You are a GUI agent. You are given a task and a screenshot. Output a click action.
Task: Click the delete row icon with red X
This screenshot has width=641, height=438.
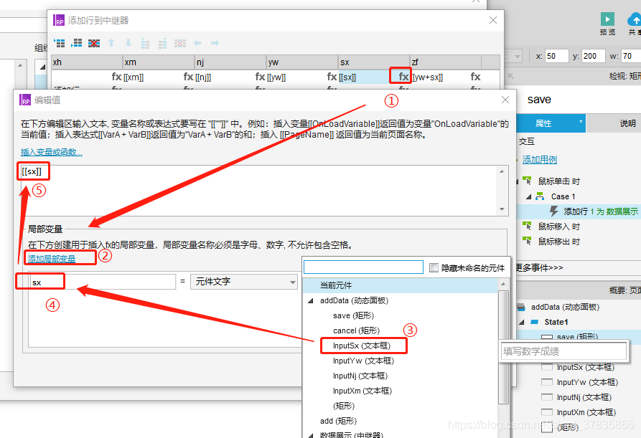tap(94, 43)
